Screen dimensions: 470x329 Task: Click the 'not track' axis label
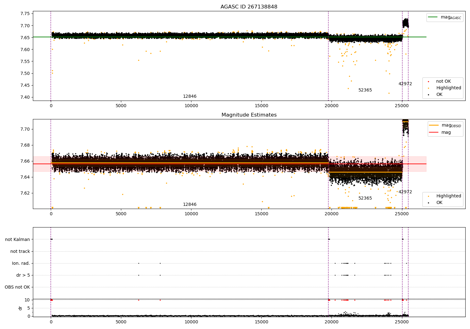20,251
